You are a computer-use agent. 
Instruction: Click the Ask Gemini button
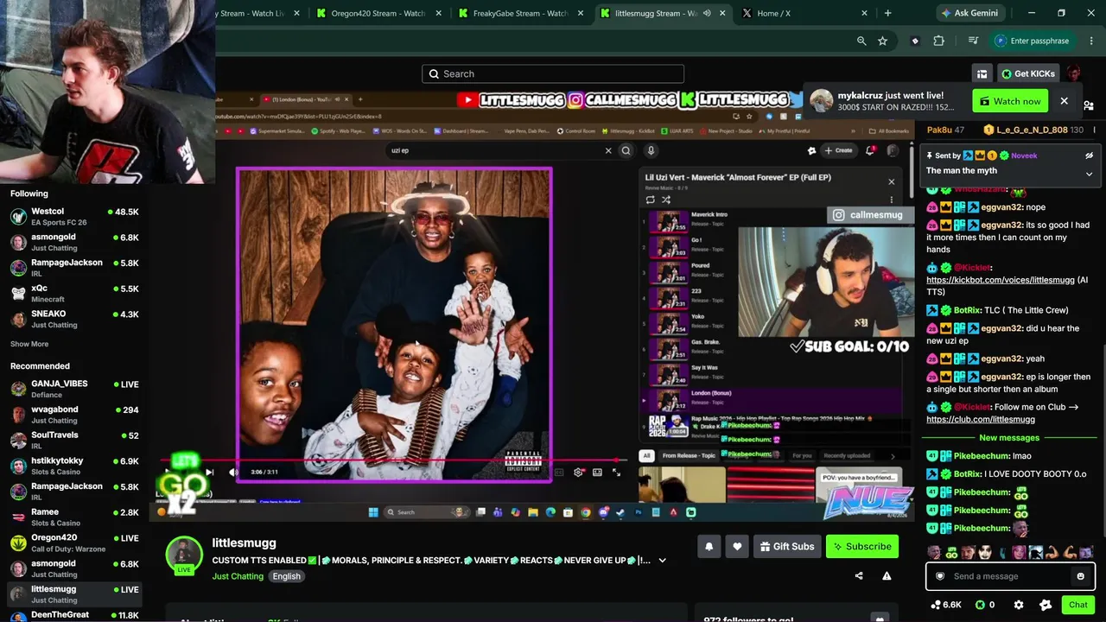tap(972, 13)
